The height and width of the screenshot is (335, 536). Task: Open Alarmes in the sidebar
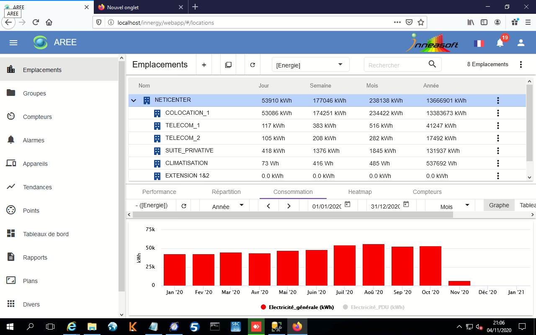(59, 140)
